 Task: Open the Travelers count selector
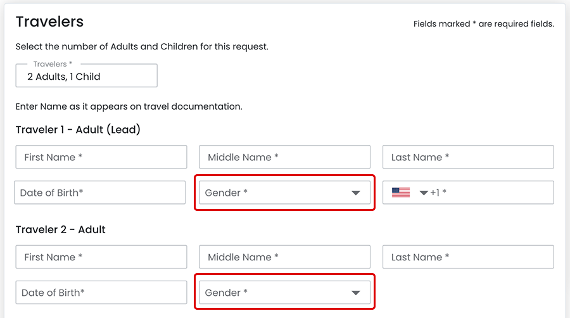[86, 76]
